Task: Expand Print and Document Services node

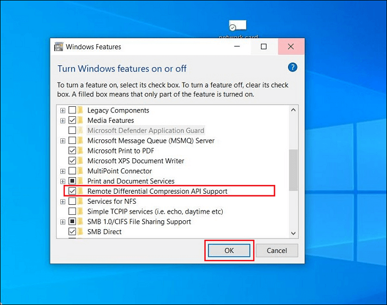Action: coord(62,182)
